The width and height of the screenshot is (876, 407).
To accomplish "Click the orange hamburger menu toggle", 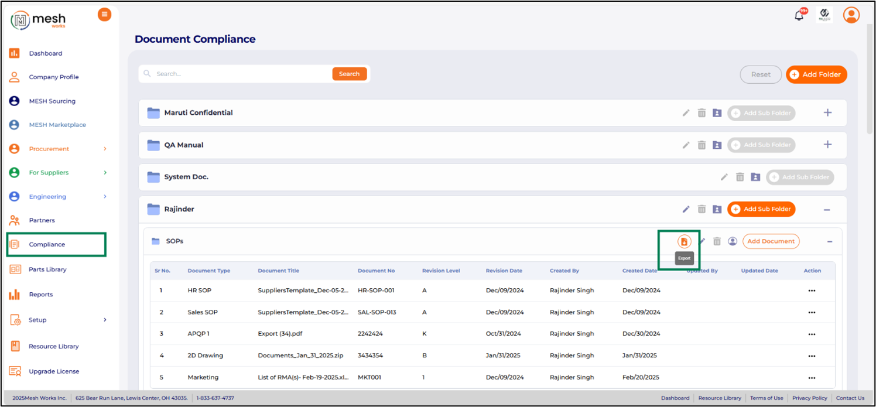I will (x=104, y=15).
